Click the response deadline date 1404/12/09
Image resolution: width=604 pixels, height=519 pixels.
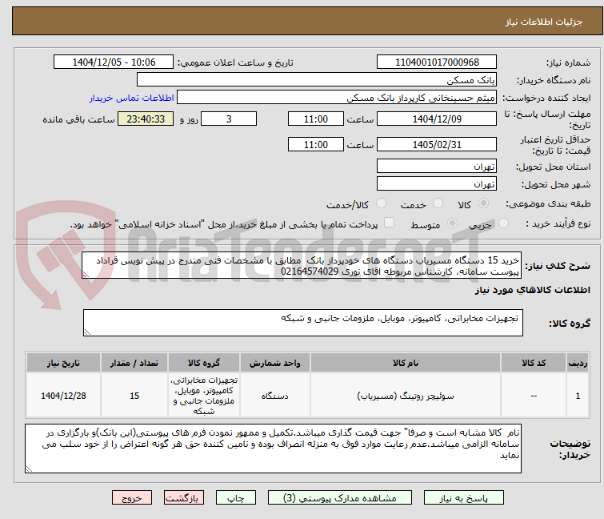coord(437,119)
